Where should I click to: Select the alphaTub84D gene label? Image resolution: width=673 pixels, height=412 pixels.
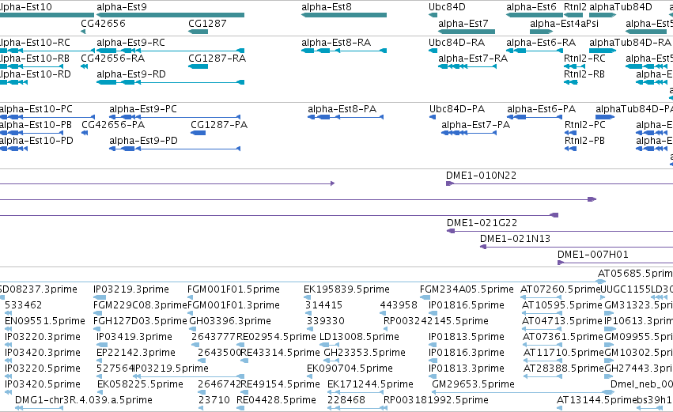[620, 7]
